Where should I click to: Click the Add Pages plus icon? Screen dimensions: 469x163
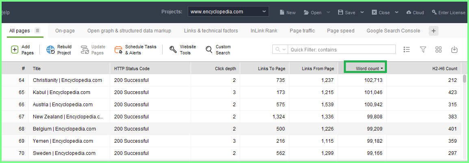pos(15,49)
